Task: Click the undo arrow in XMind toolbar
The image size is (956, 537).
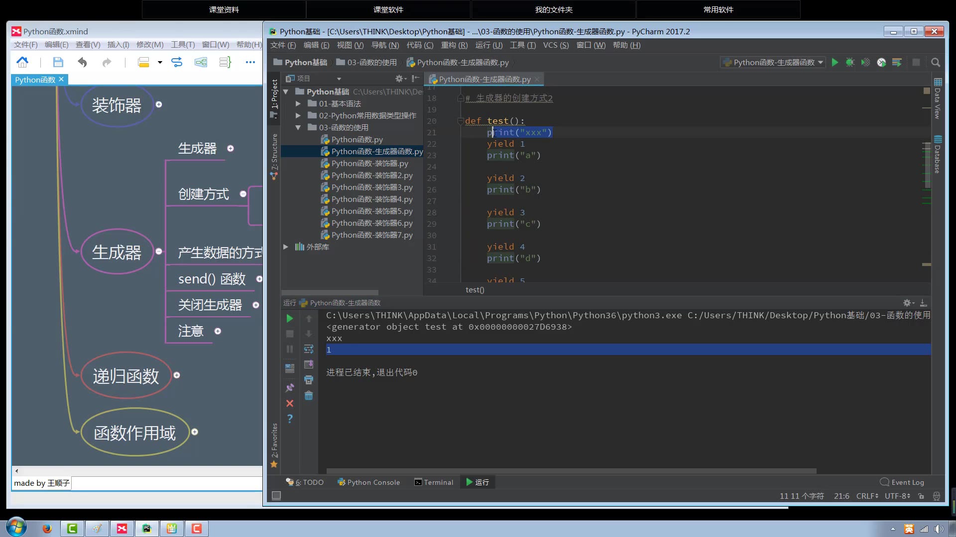Action: pyautogui.click(x=82, y=62)
